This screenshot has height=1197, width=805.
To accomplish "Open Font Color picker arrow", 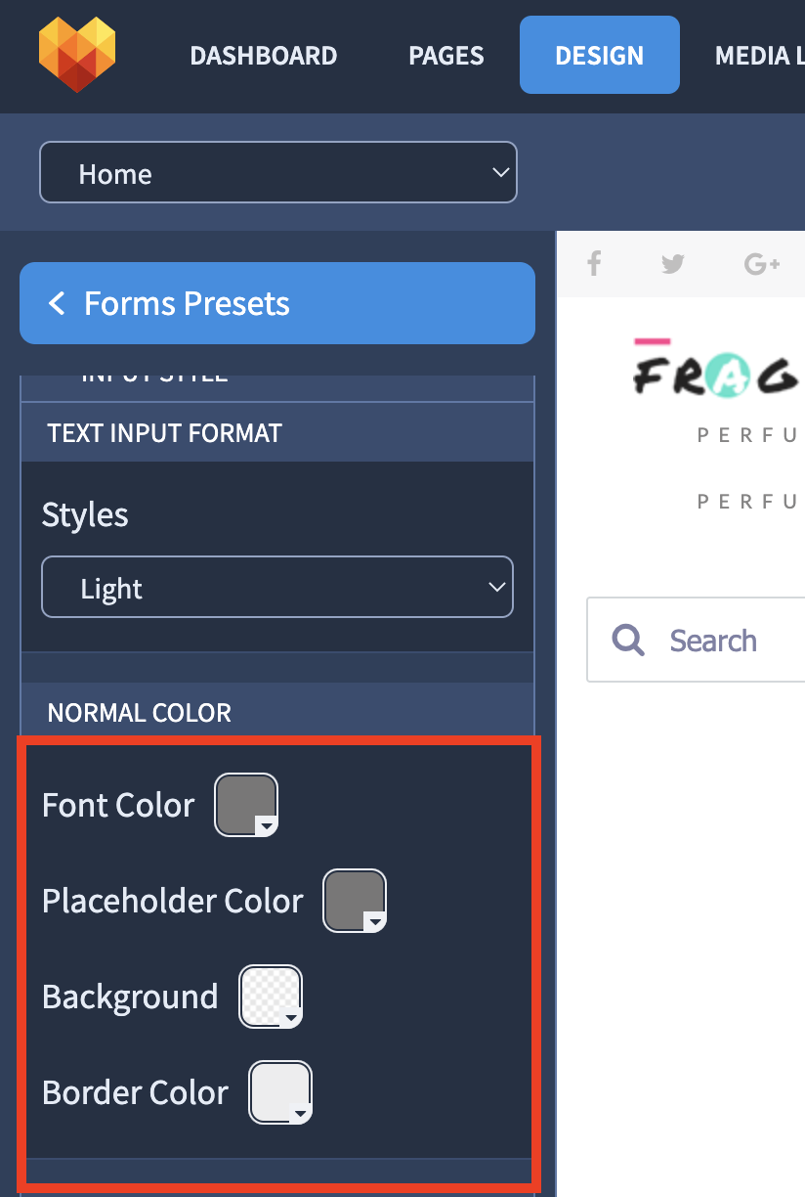I will click(267, 826).
